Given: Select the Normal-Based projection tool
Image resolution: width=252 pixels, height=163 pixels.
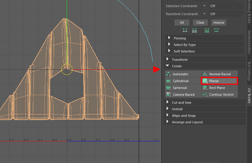Looking at the screenshot, I should [205, 74].
